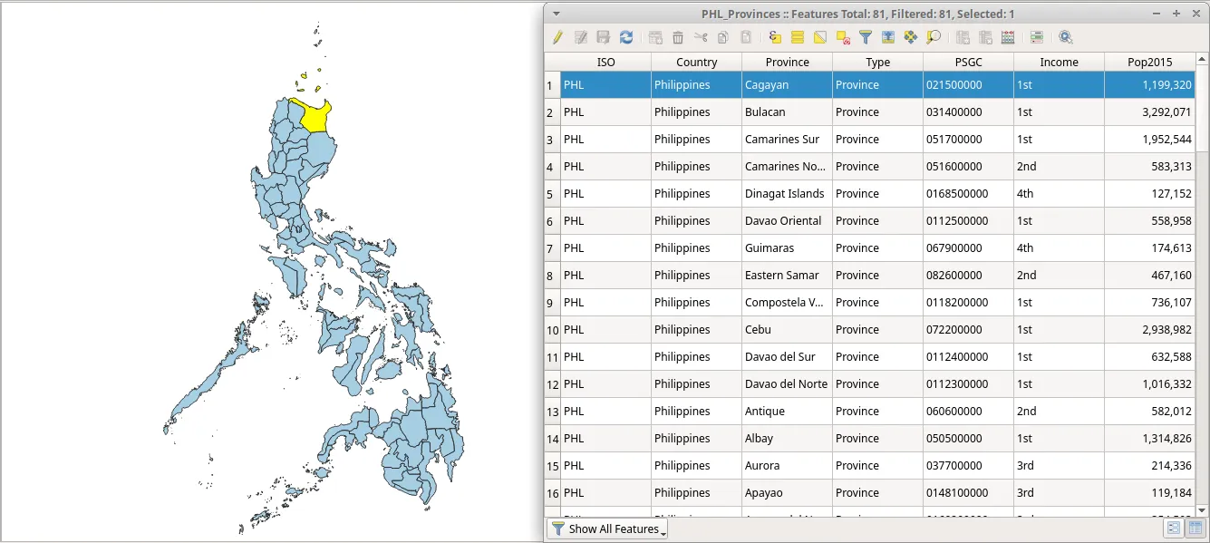
Task: Click the dock arrow on the table title bar
Action: click(556, 13)
